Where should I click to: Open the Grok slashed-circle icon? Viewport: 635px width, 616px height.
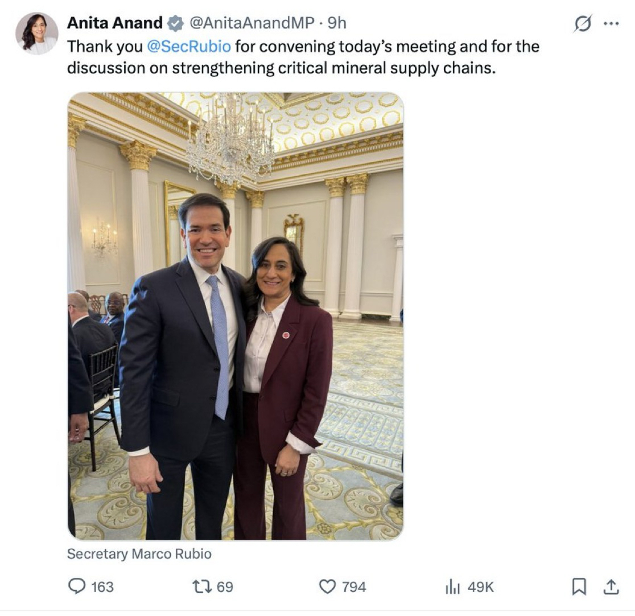(x=583, y=24)
